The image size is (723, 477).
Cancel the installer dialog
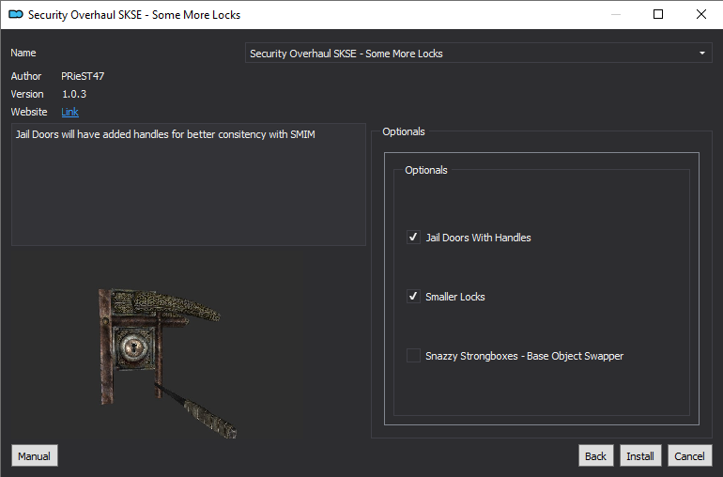pyautogui.click(x=690, y=455)
